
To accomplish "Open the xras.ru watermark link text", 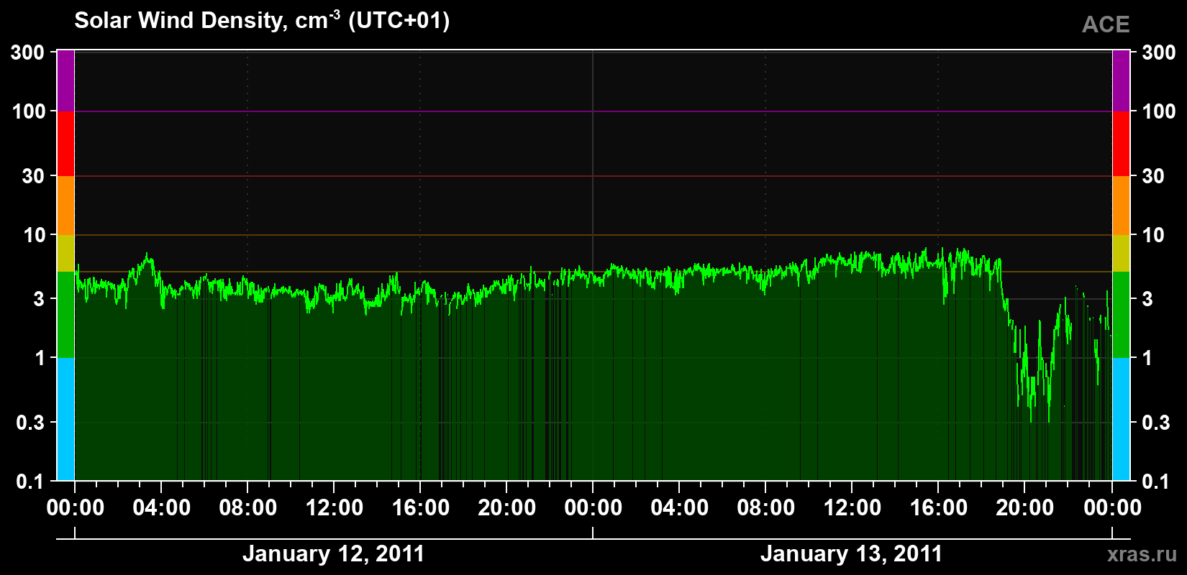I will (x=1142, y=554).
